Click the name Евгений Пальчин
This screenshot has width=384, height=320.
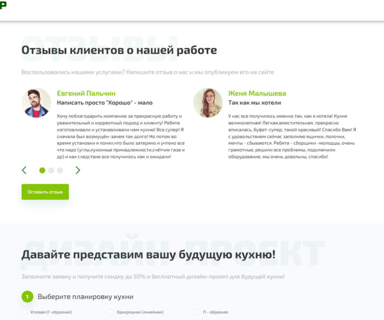86,93
